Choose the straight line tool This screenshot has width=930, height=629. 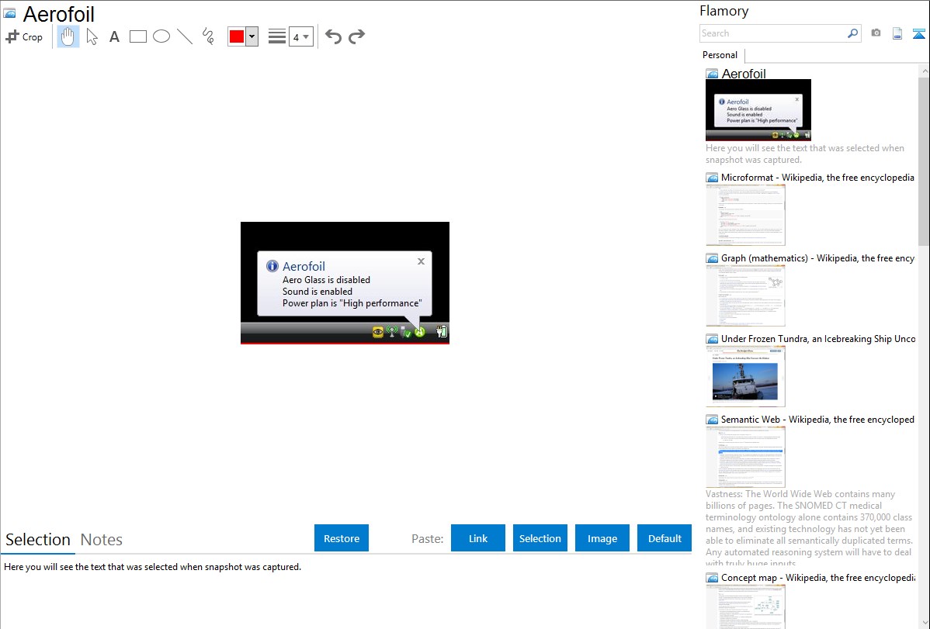(x=185, y=36)
